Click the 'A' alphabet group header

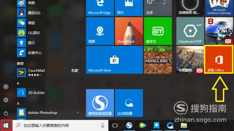(x=18, y=103)
